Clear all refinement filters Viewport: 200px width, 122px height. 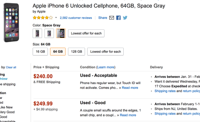tap(11, 67)
